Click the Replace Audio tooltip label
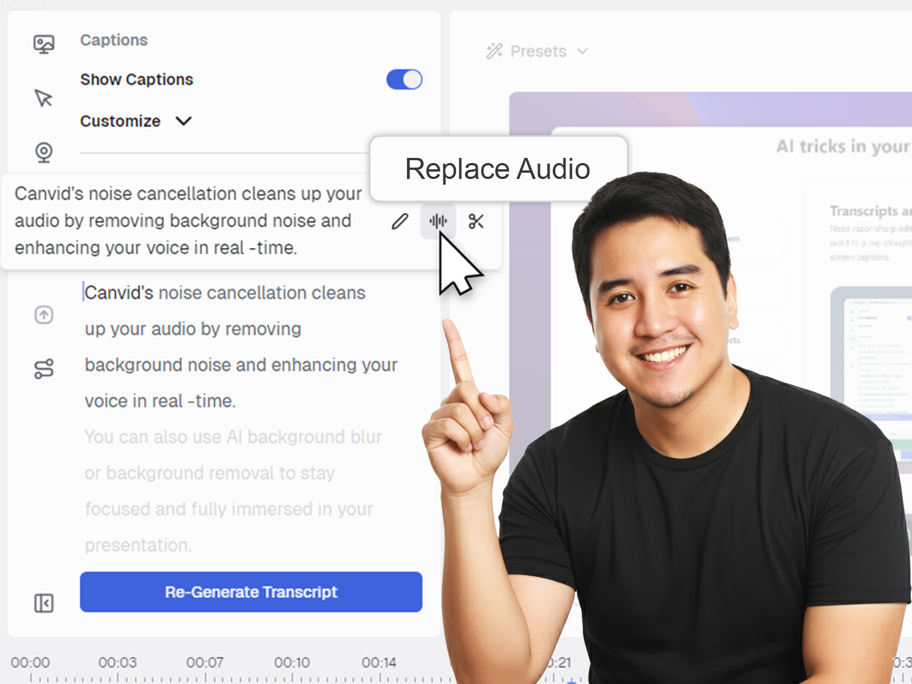912x684 pixels. pos(497,169)
